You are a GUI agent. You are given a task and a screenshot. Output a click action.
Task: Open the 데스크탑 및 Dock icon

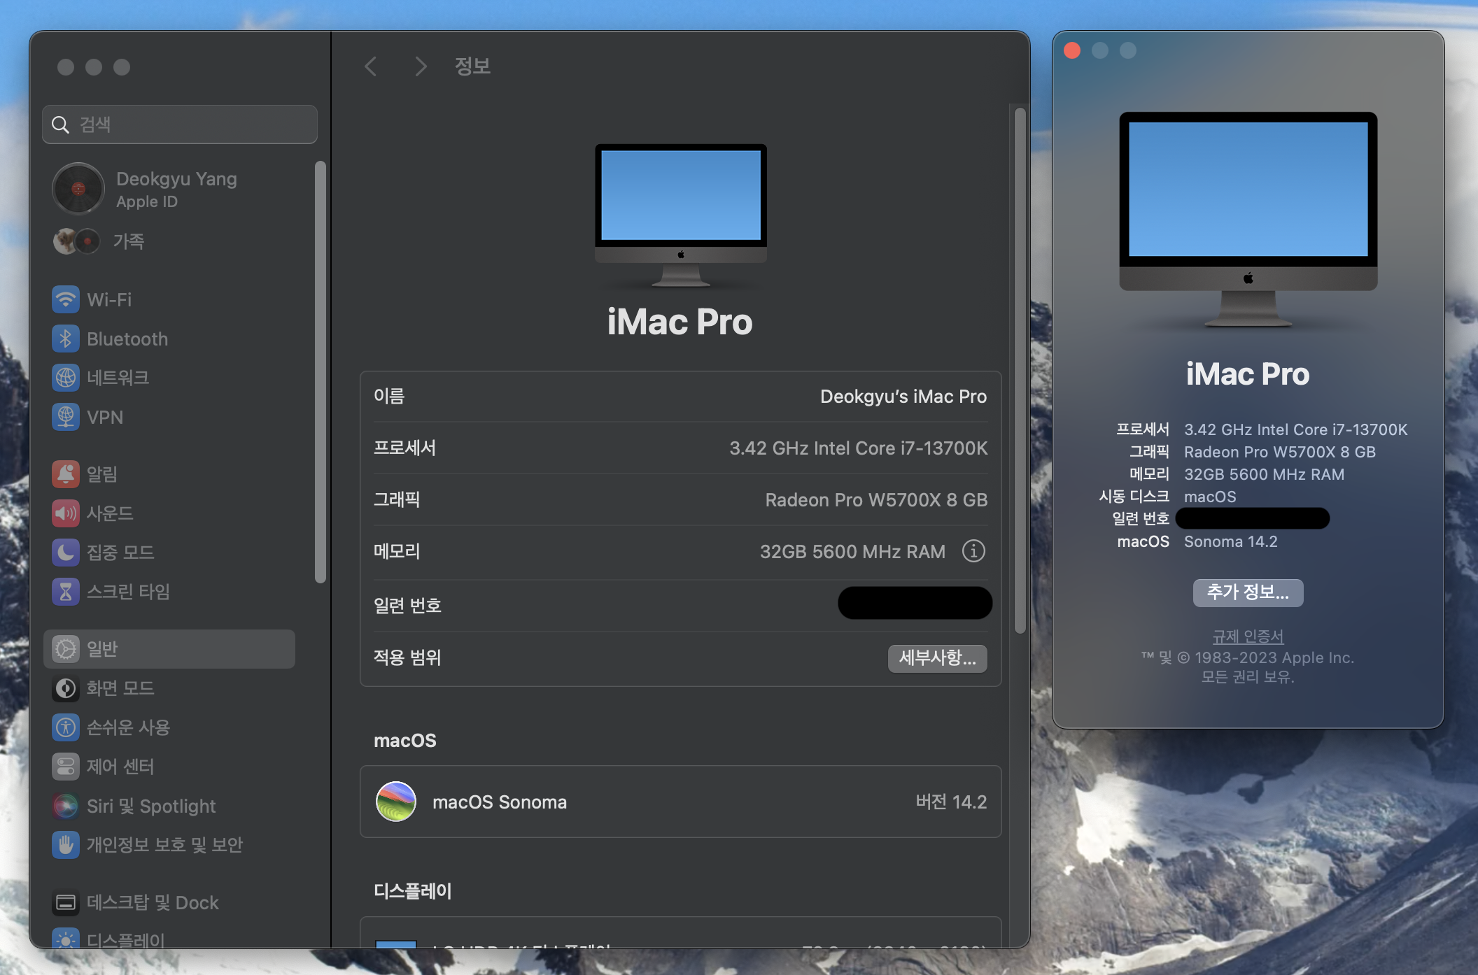(x=66, y=903)
